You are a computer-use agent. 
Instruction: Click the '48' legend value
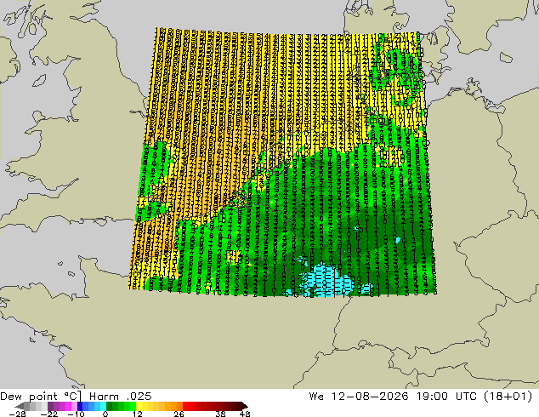(x=245, y=414)
